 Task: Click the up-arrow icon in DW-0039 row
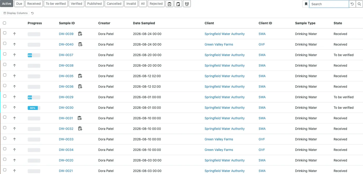pyautogui.click(x=15, y=34)
